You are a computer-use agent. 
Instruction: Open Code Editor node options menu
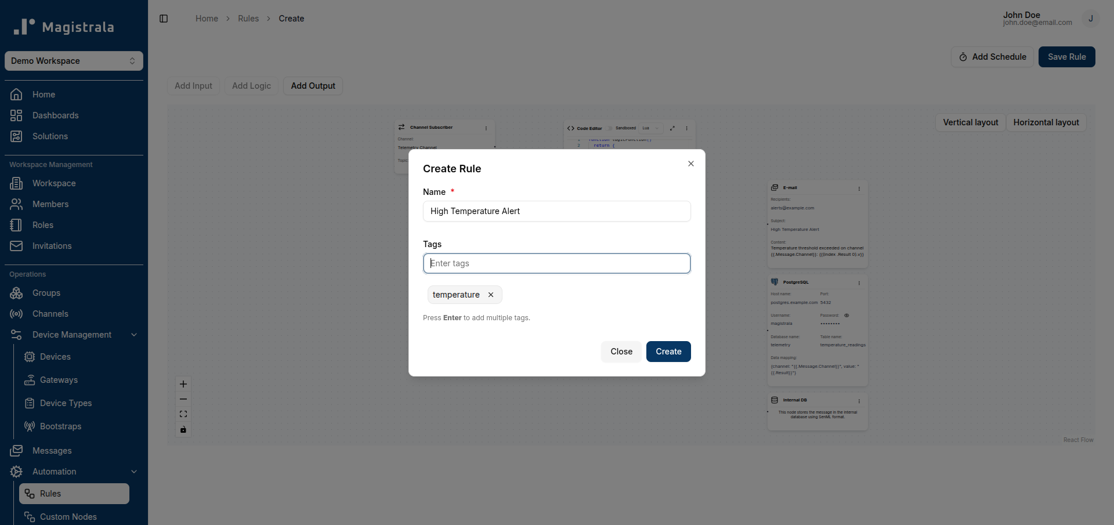(x=687, y=128)
